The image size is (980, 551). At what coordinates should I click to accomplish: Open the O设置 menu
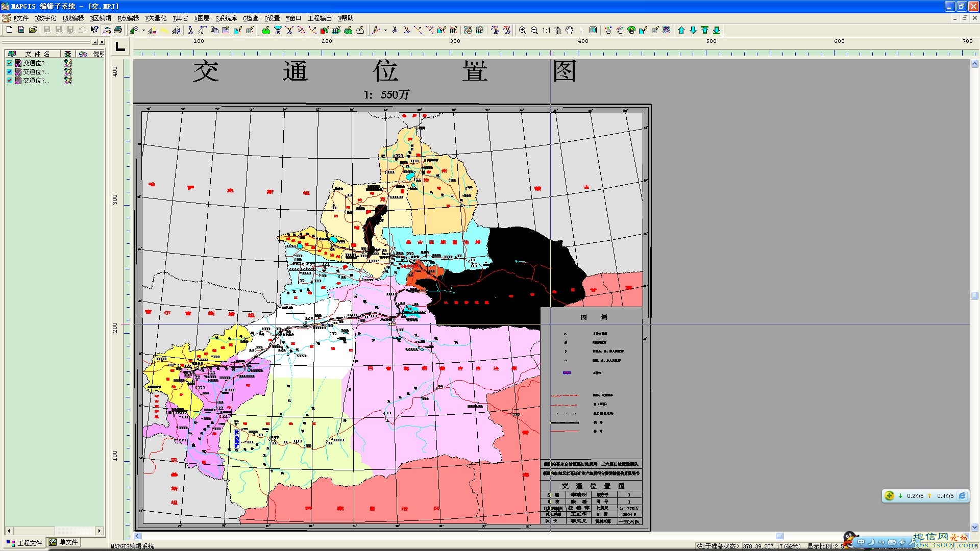pyautogui.click(x=272, y=18)
